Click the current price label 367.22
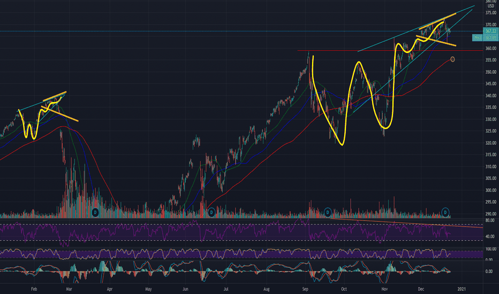The height and width of the screenshot is (294, 499). click(490, 31)
